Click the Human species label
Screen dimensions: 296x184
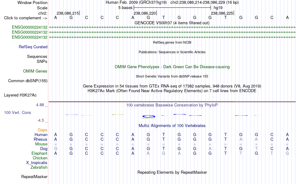coord(41,135)
